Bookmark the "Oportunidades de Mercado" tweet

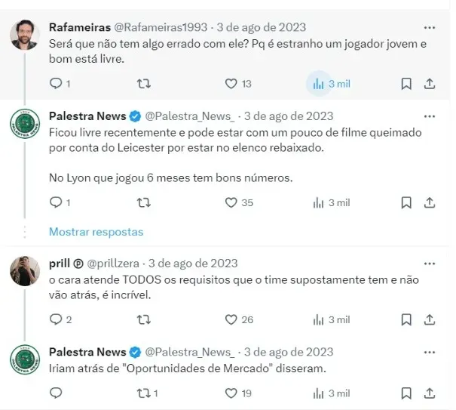[406, 393]
